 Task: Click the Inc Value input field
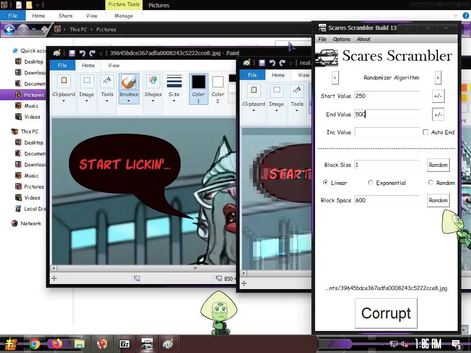click(x=387, y=132)
